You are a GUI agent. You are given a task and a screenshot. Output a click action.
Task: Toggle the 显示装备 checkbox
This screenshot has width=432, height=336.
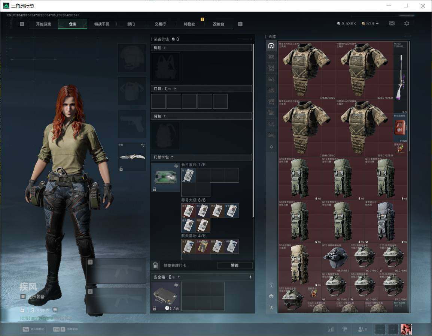pyautogui.click(x=23, y=297)
